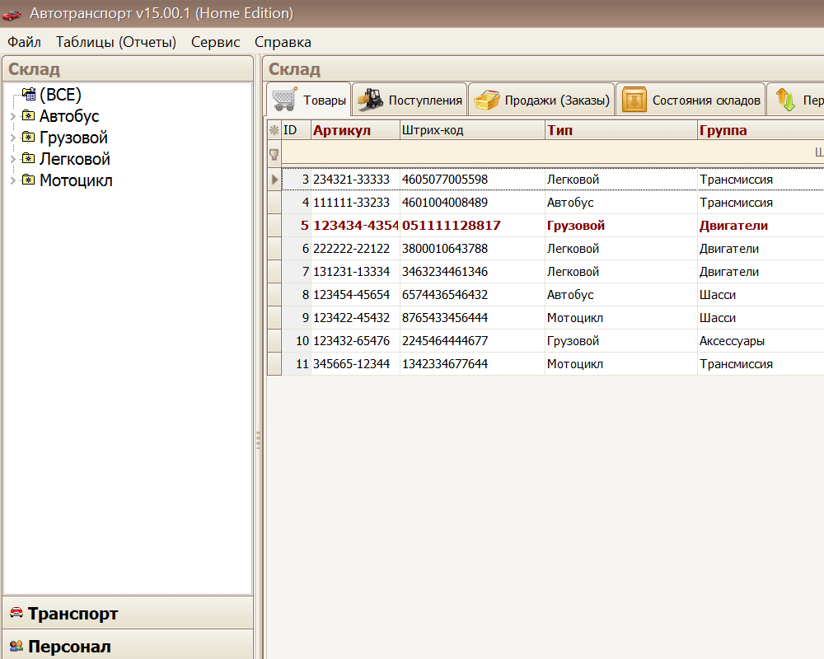Click the Автобус folder icon
The width and height of the screenshot is (824, 659).
pyautogui.click(x=28, y=115)
